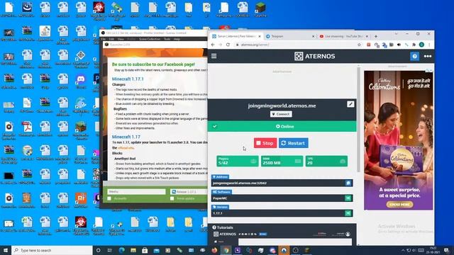Open a new Chrome tab with plus
The image size is (454, 255).
pos(376,36)
